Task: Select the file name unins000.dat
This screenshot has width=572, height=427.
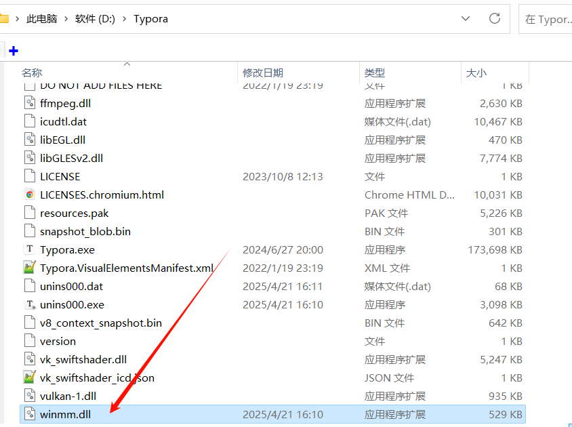Action: coord(72,287)
